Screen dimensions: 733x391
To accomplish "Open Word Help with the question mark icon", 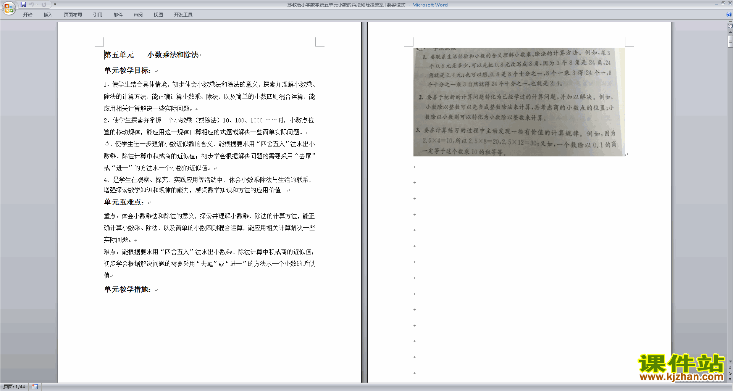I will click(x=729, y=15).
